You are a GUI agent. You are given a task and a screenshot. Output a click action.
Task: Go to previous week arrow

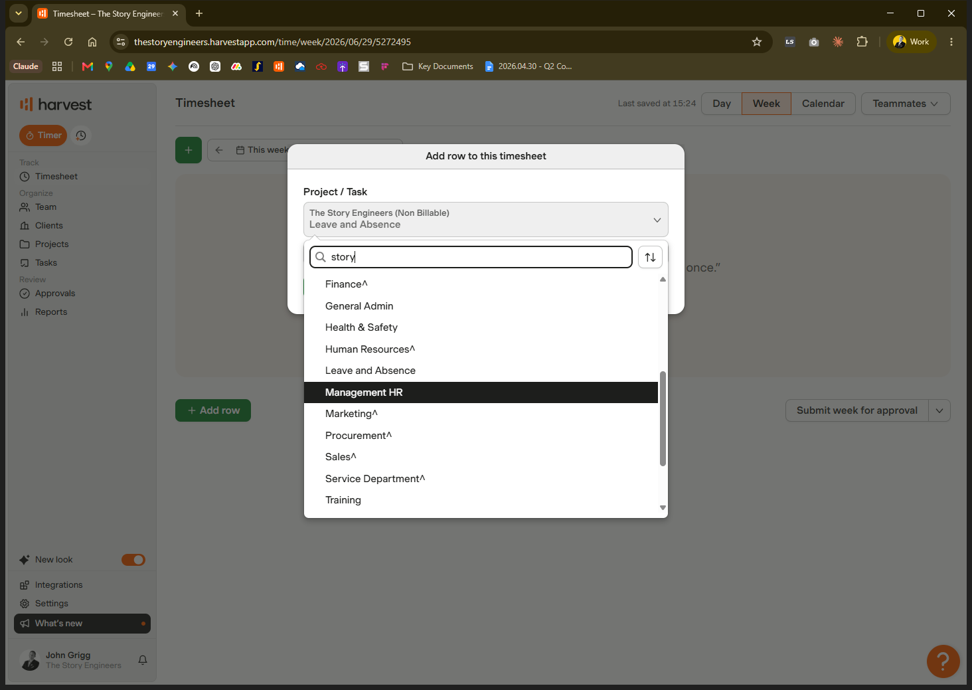(x=219, y=150)
